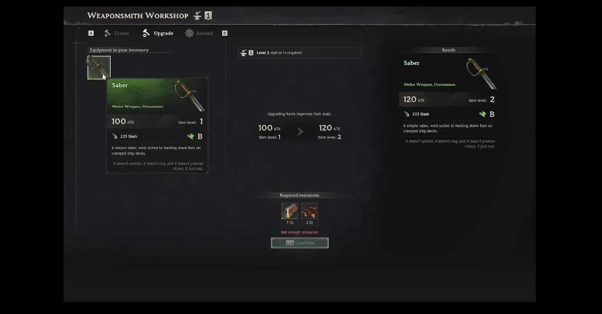Click the arrow between upgrade stat values
602x314 pixels.
(300, 131)
